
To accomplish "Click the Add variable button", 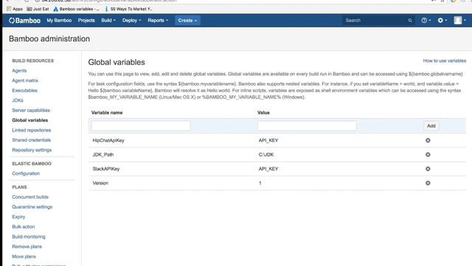I will tap(431, 126).
